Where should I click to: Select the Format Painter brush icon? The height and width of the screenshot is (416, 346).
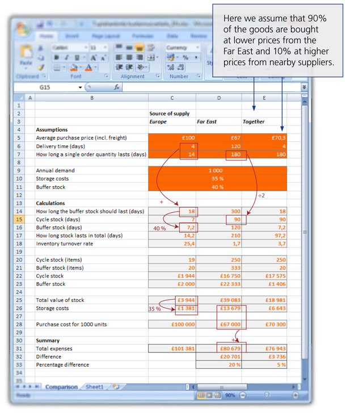pyautogui.click(x=41, y=68)
